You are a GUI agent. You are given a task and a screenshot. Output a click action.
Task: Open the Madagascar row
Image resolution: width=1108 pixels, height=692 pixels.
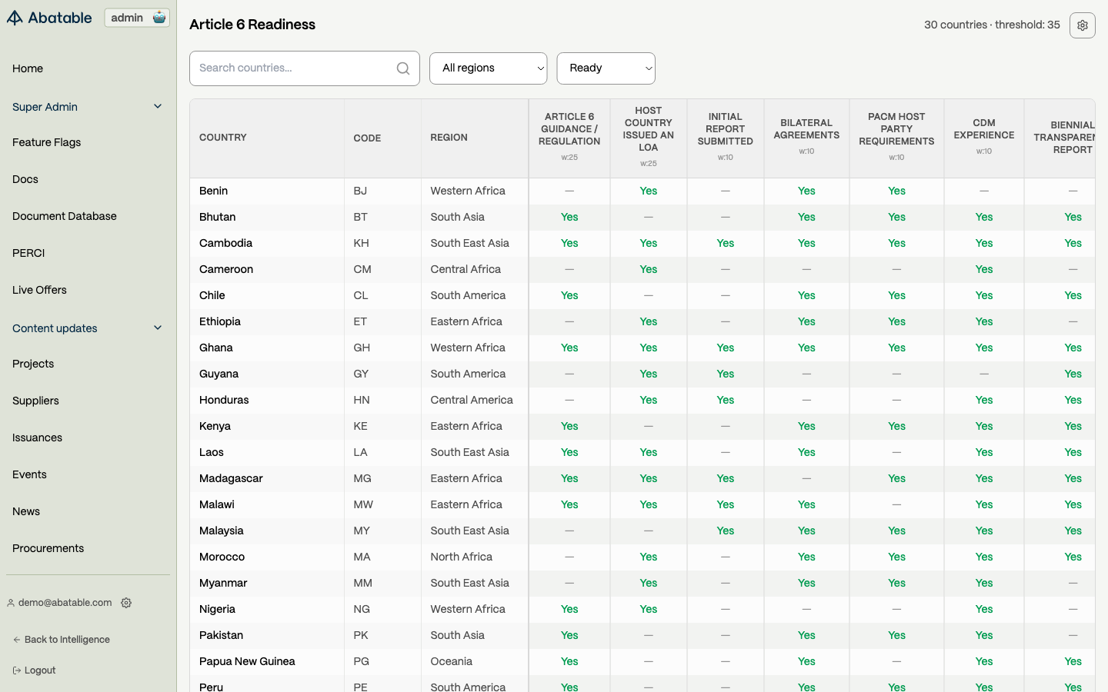(x=231, y=478)
